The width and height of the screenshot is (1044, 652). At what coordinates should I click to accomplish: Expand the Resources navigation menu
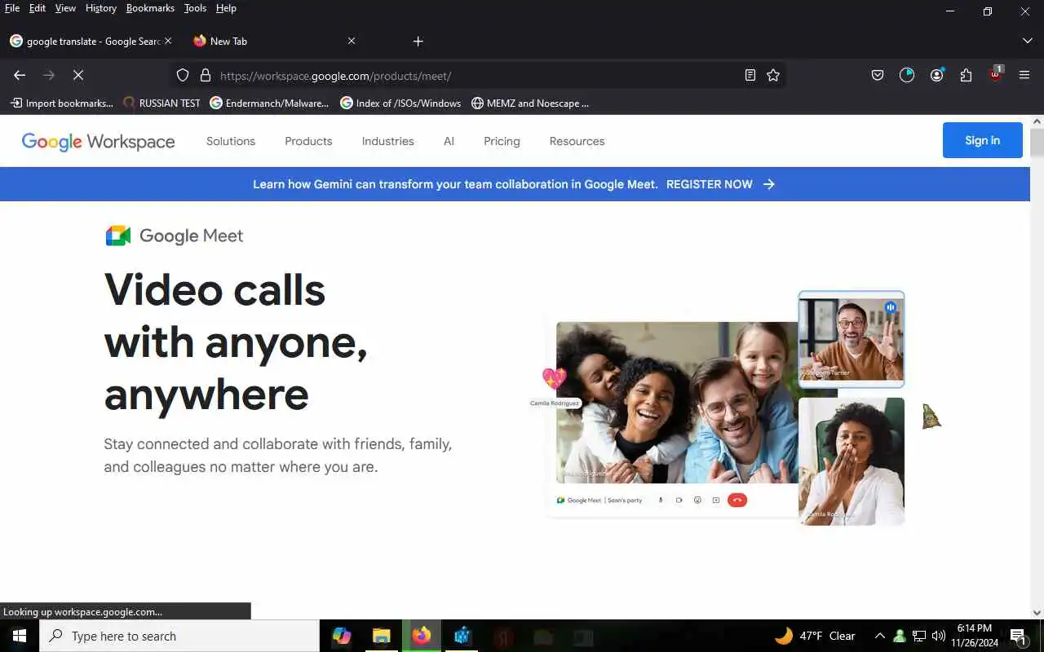coord(577,141)
